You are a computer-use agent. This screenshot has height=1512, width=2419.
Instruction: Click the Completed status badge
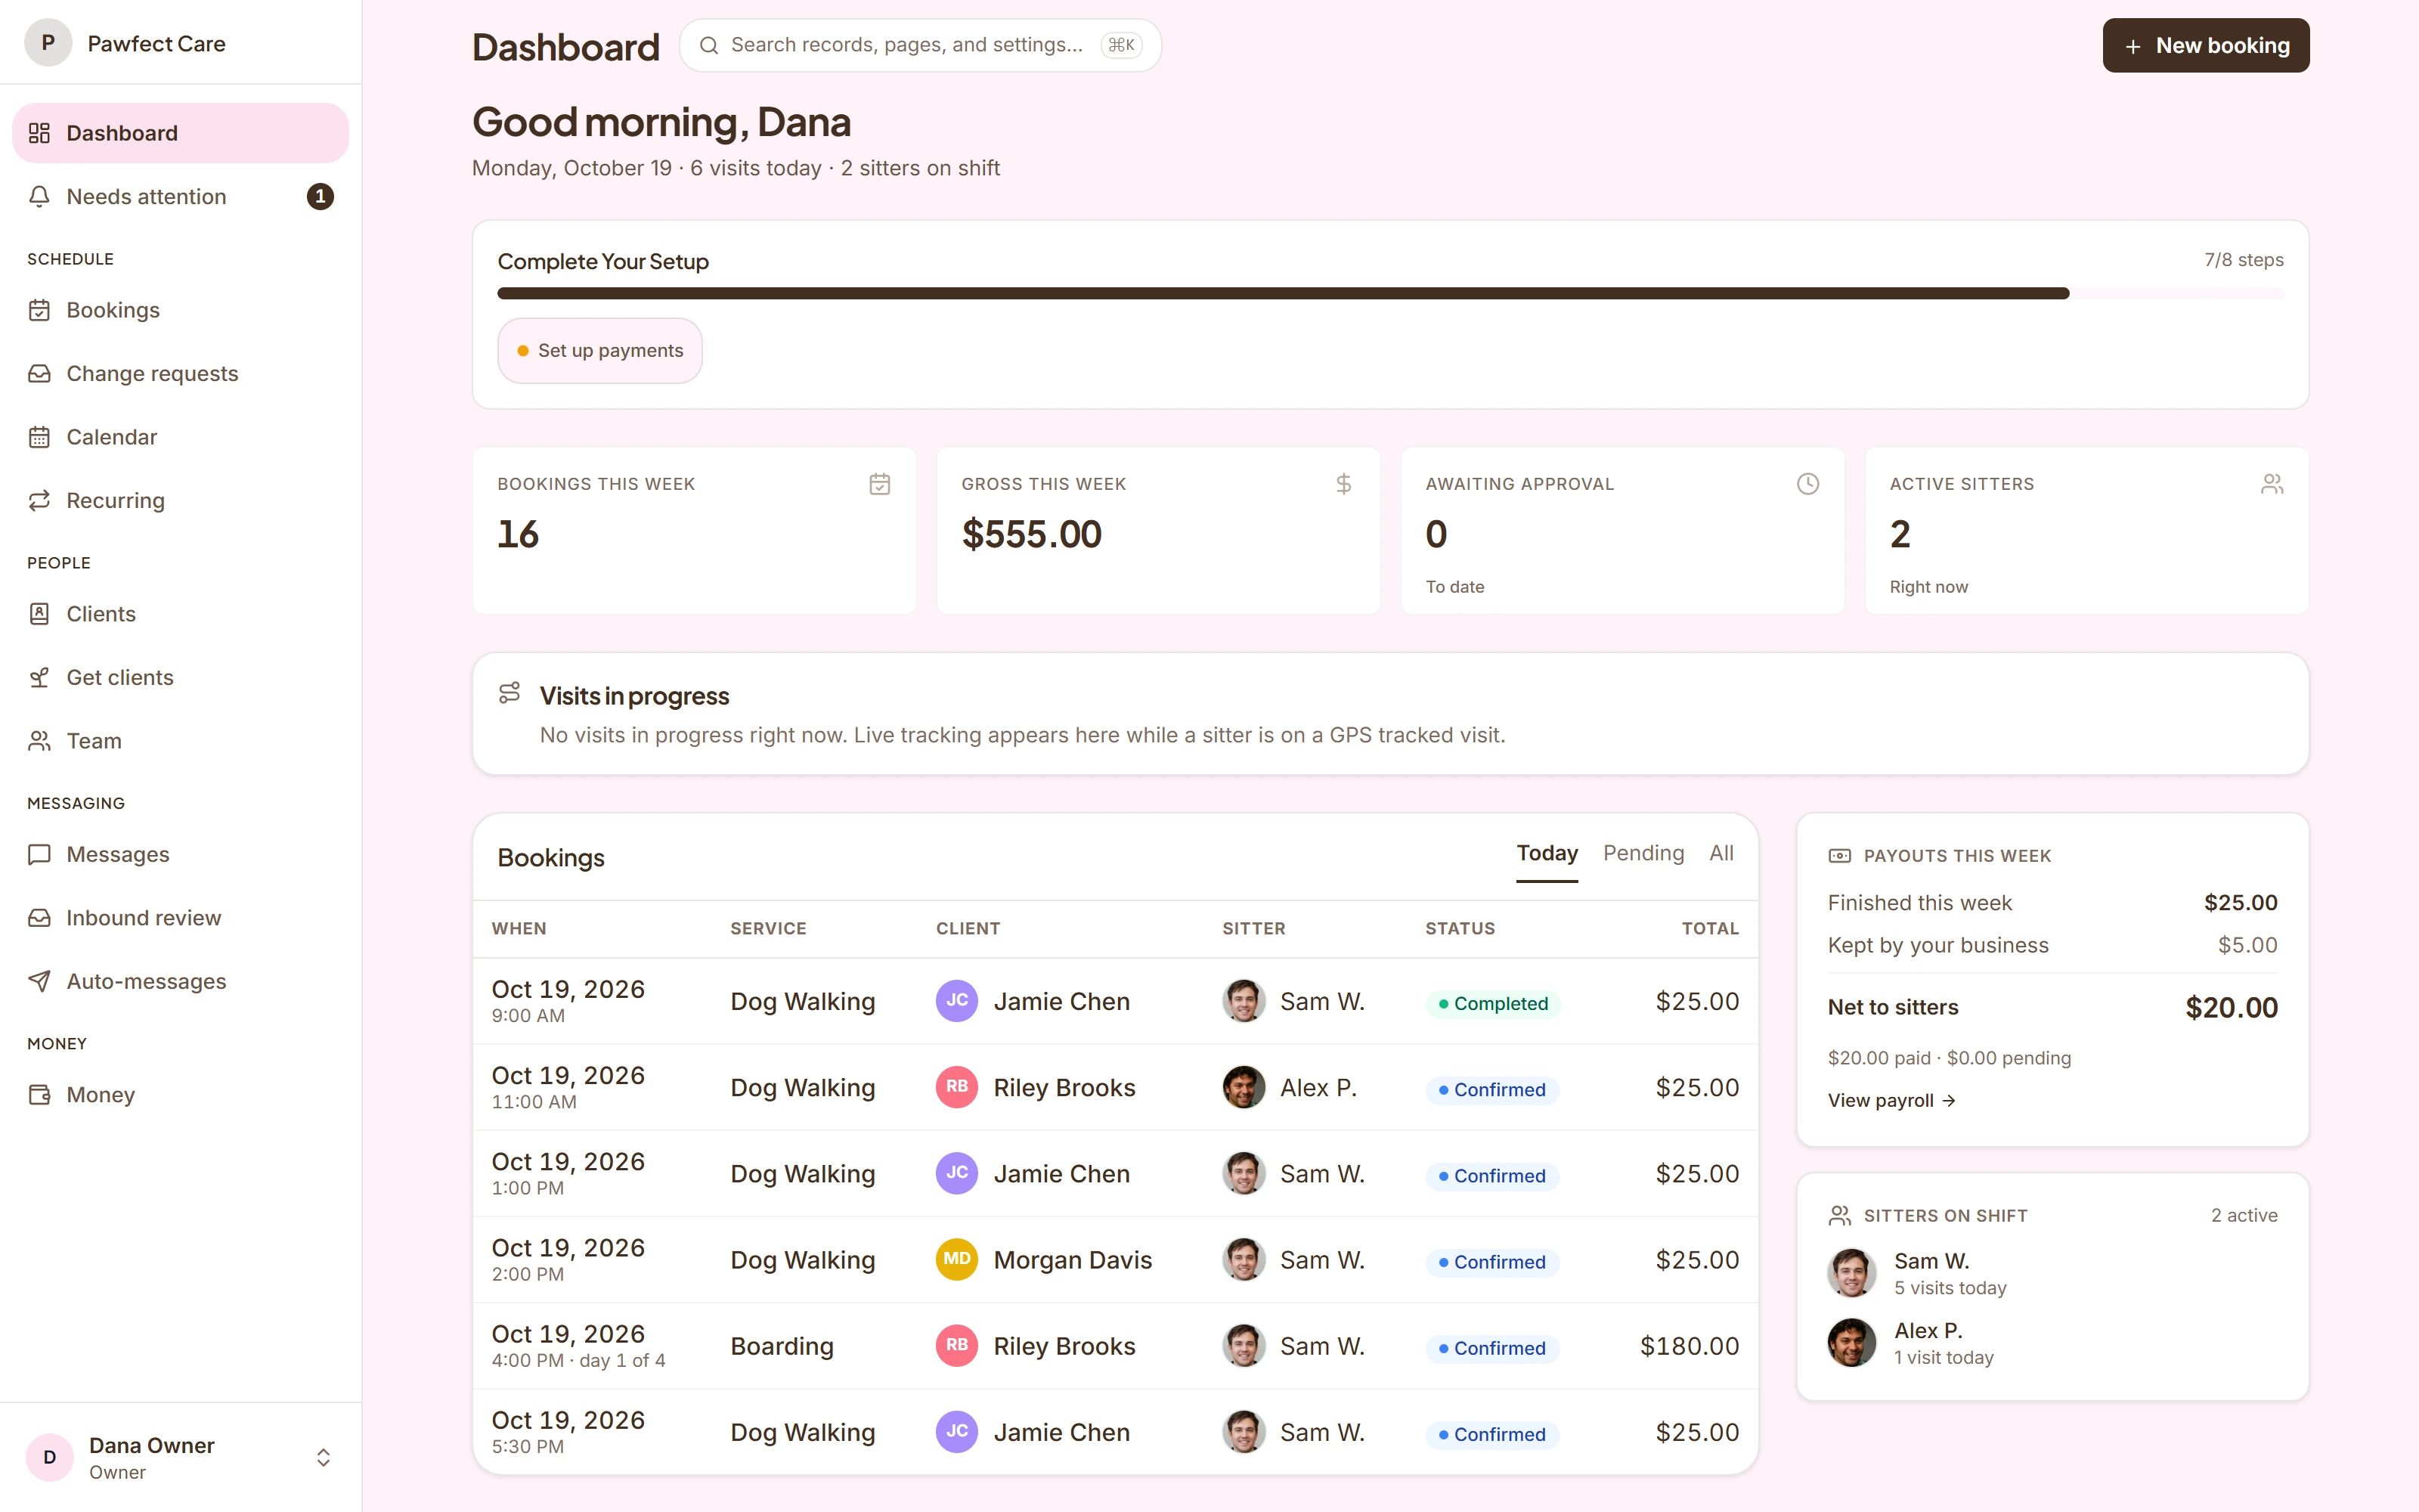(x=1492, y=1003)
